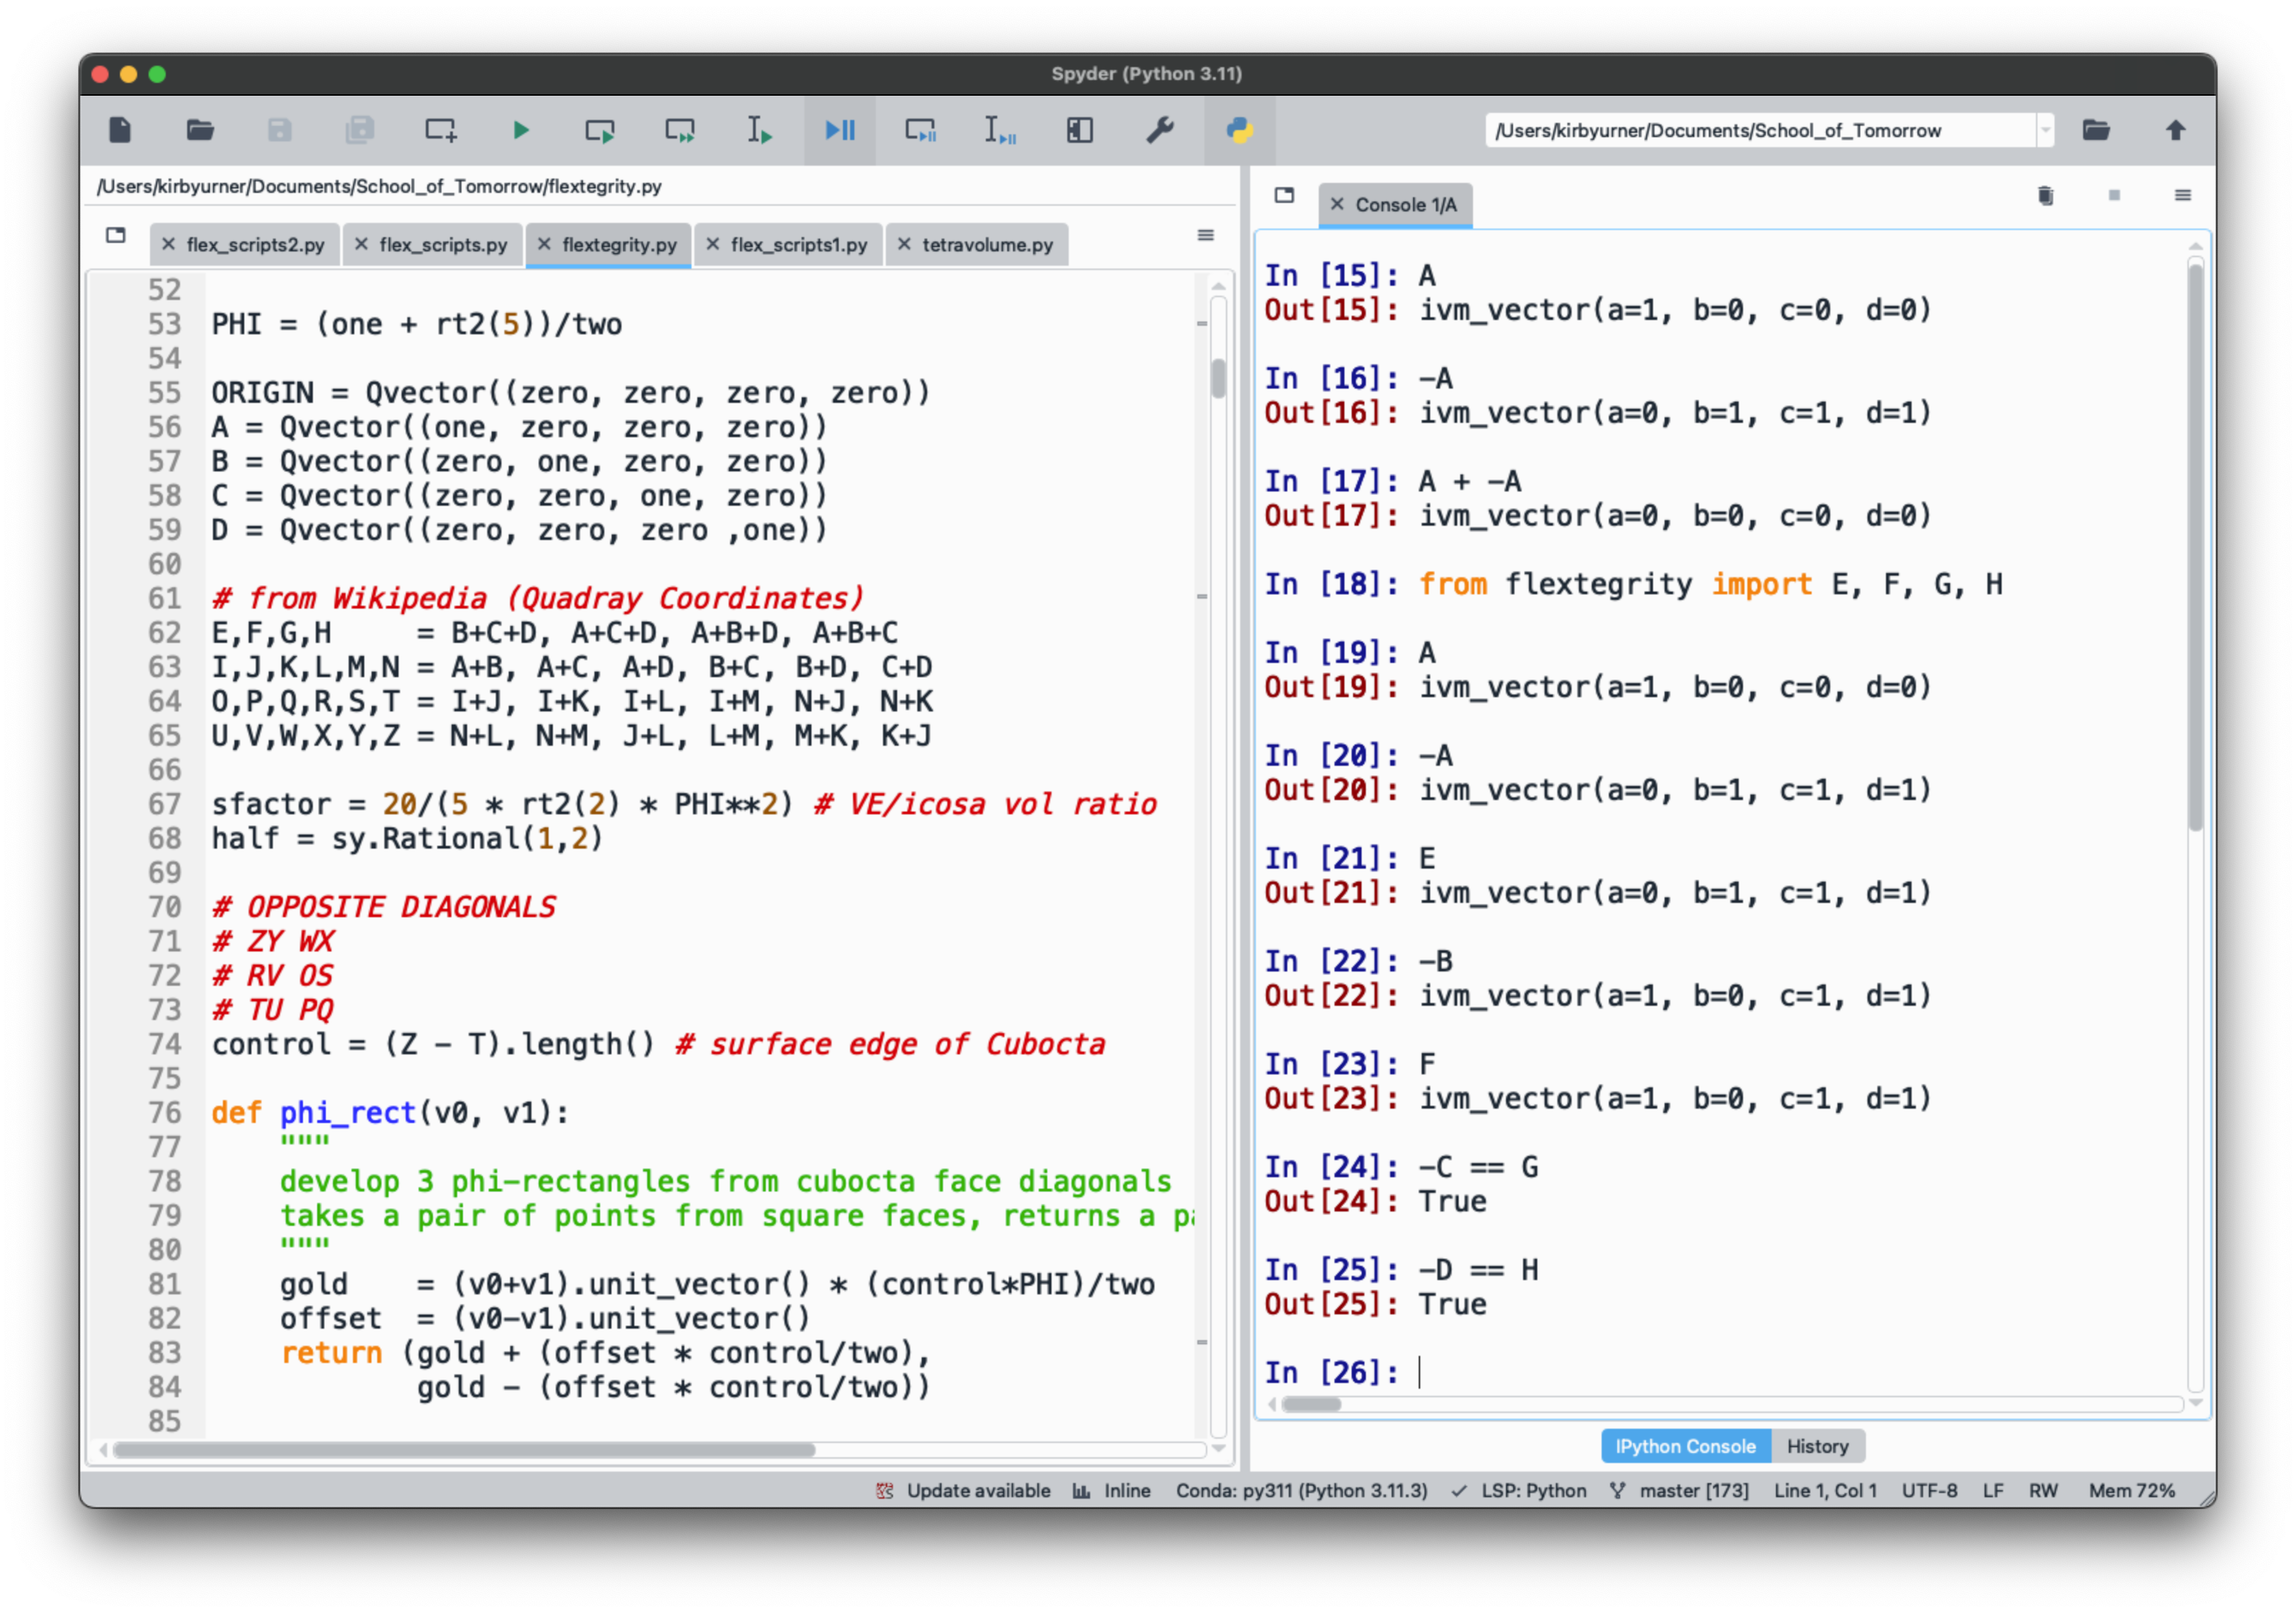Click Update available status item
Image resolution: width=2296 pixels, height=1613 pixels.
point(964,1491)
